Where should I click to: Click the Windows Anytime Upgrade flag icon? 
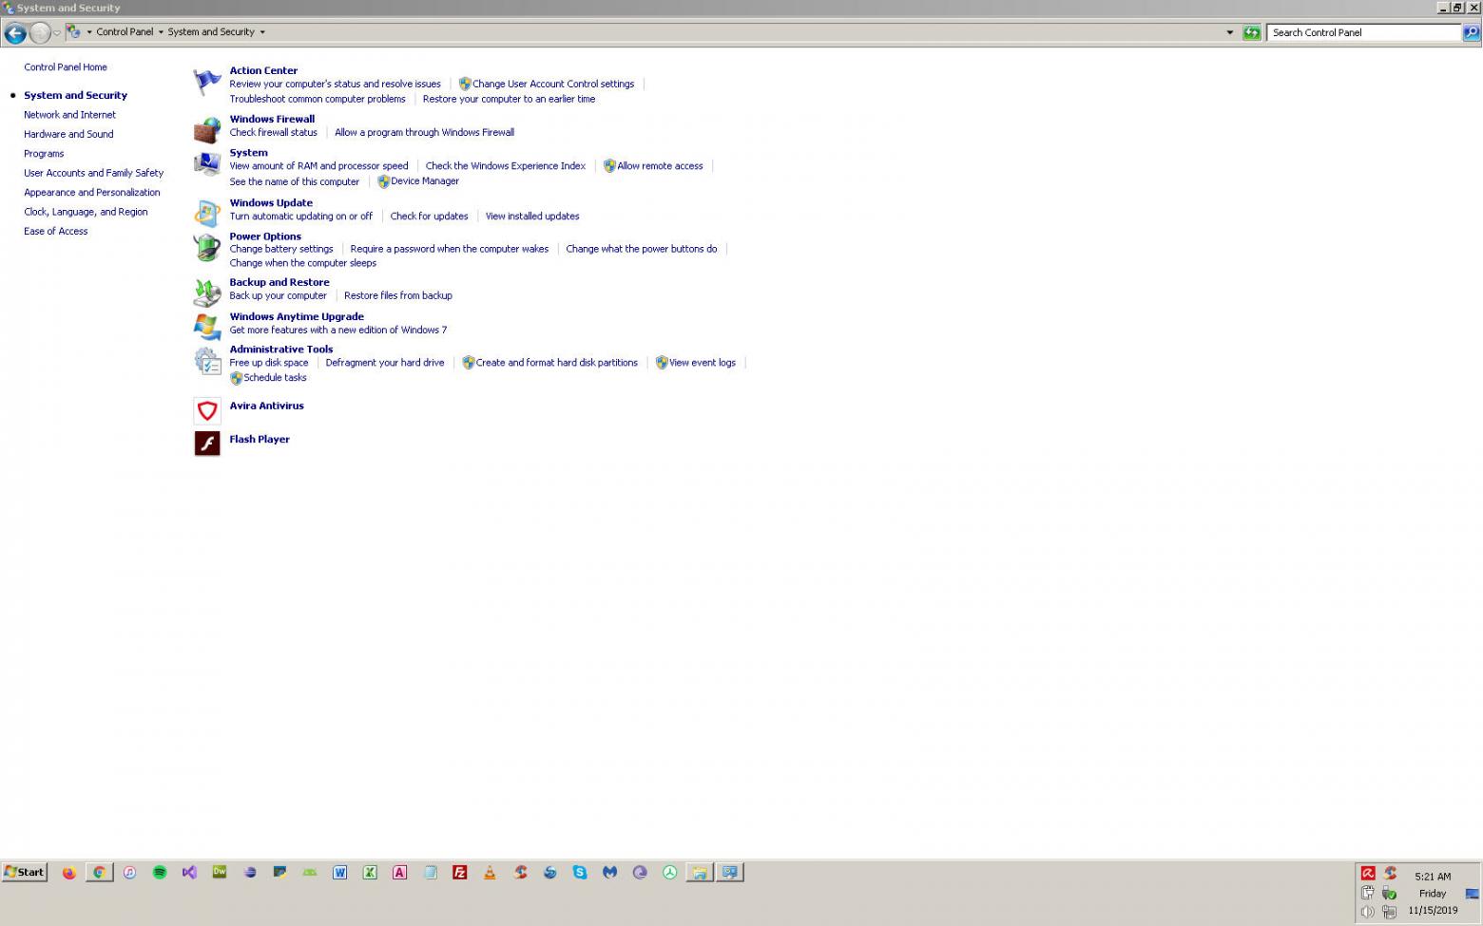click(207, 328)
